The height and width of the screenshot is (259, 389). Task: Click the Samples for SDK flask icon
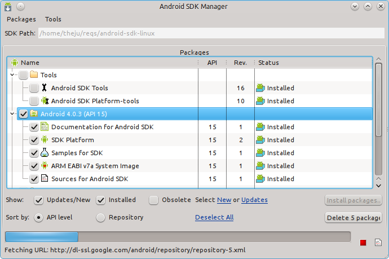[x=45, y=152]
